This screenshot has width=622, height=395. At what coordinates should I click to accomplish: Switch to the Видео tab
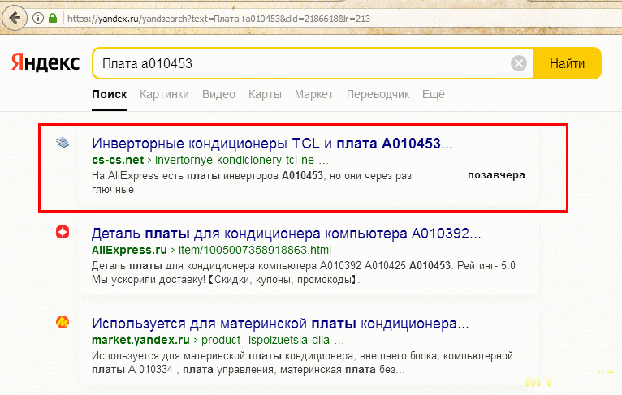coord(218,94)
